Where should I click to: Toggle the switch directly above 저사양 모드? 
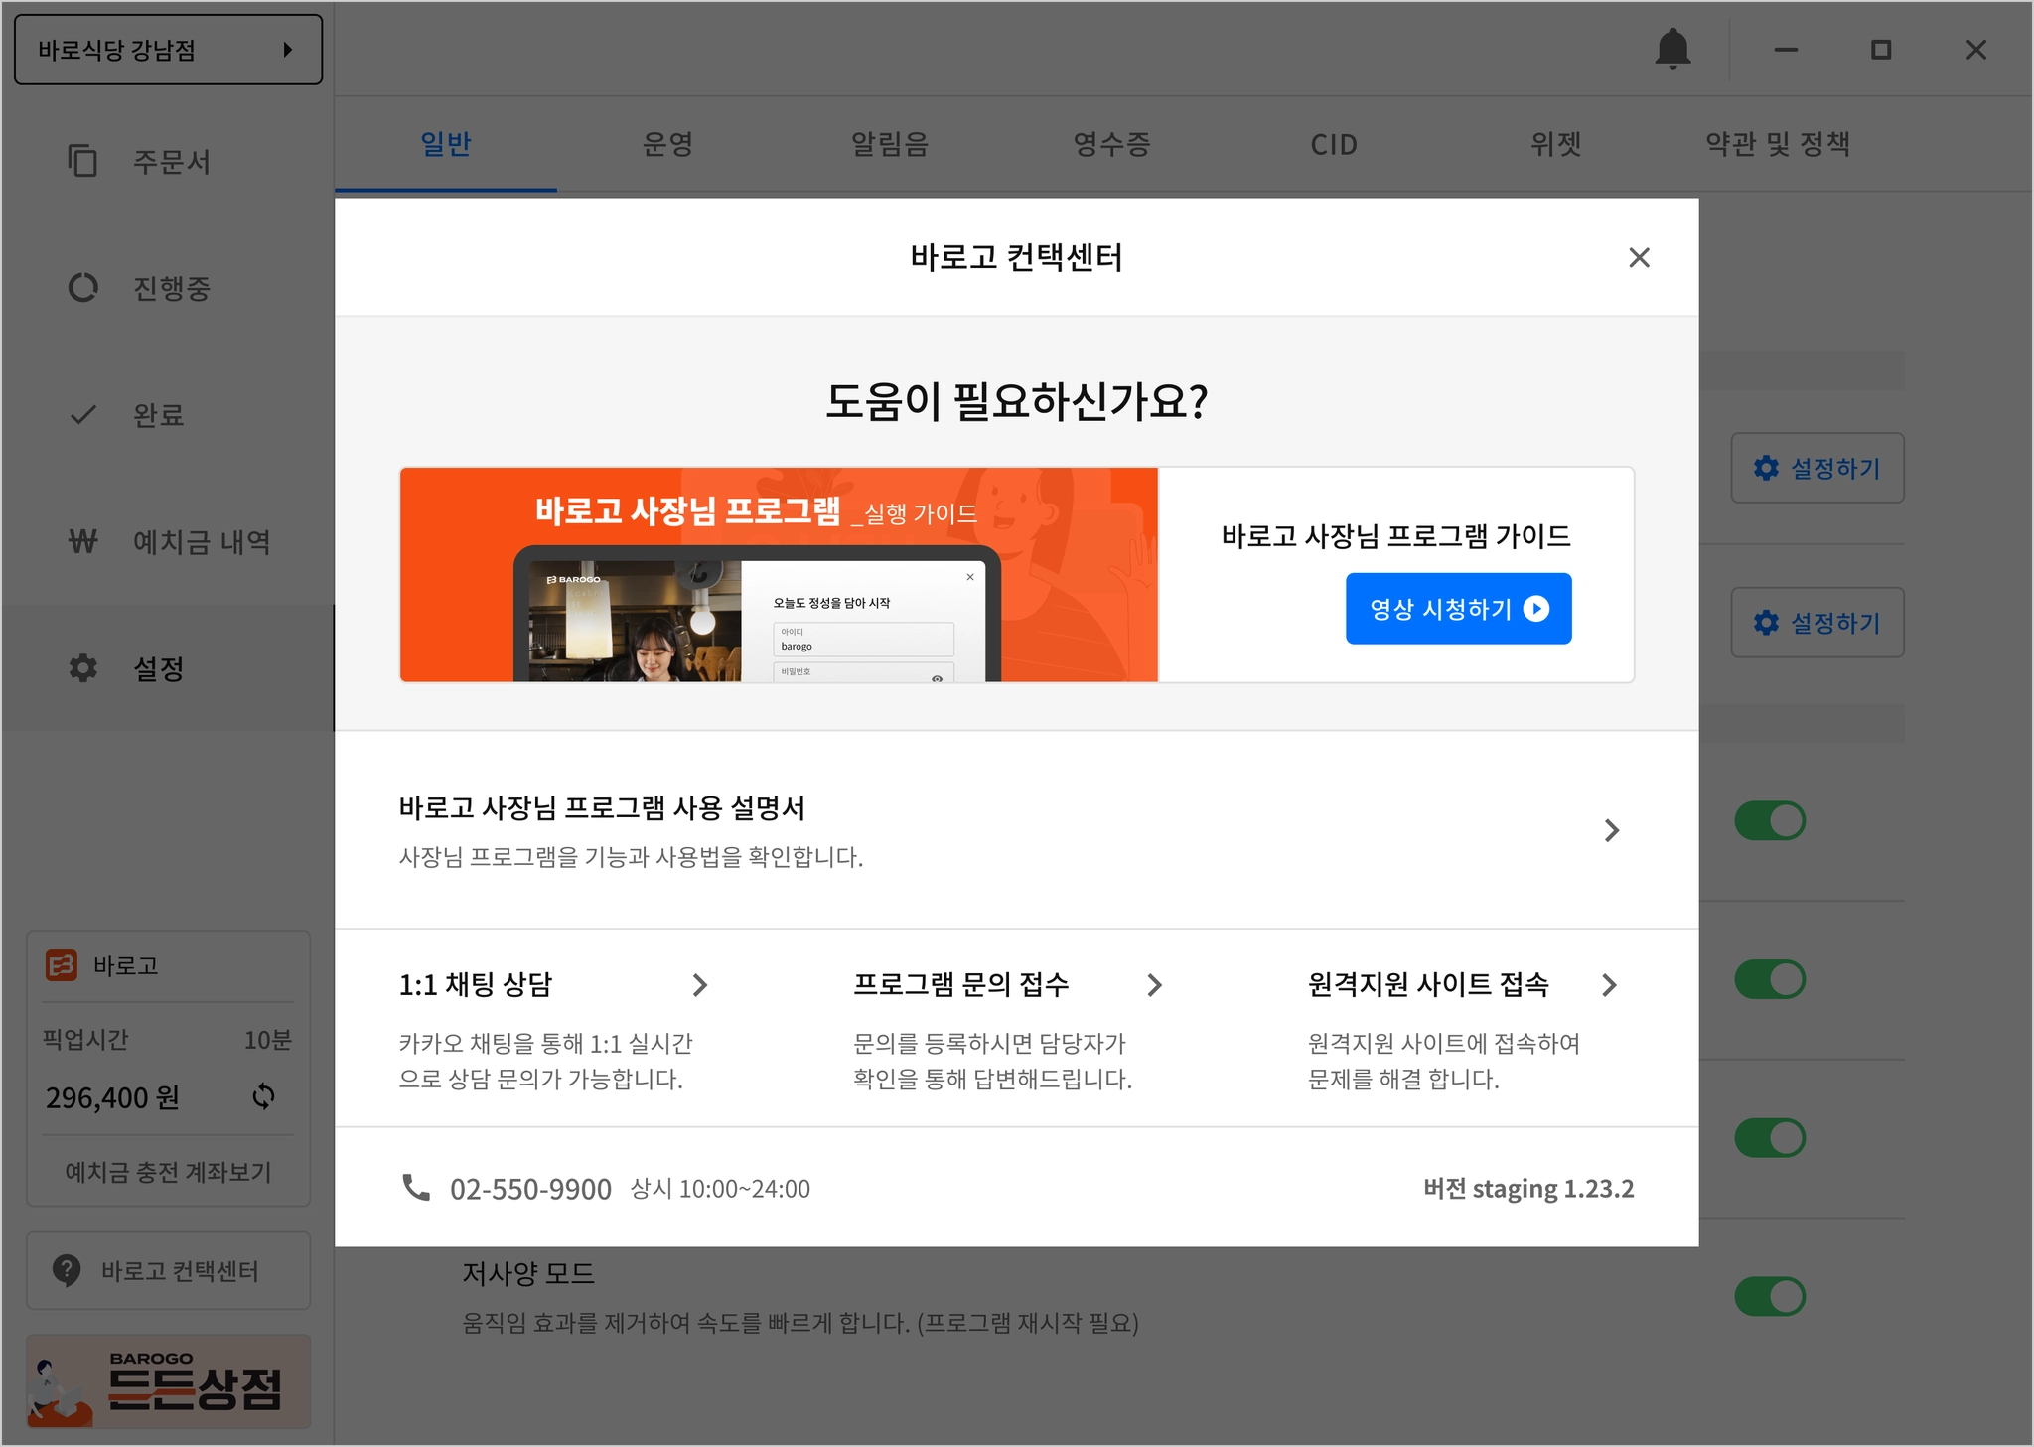1770,1138
